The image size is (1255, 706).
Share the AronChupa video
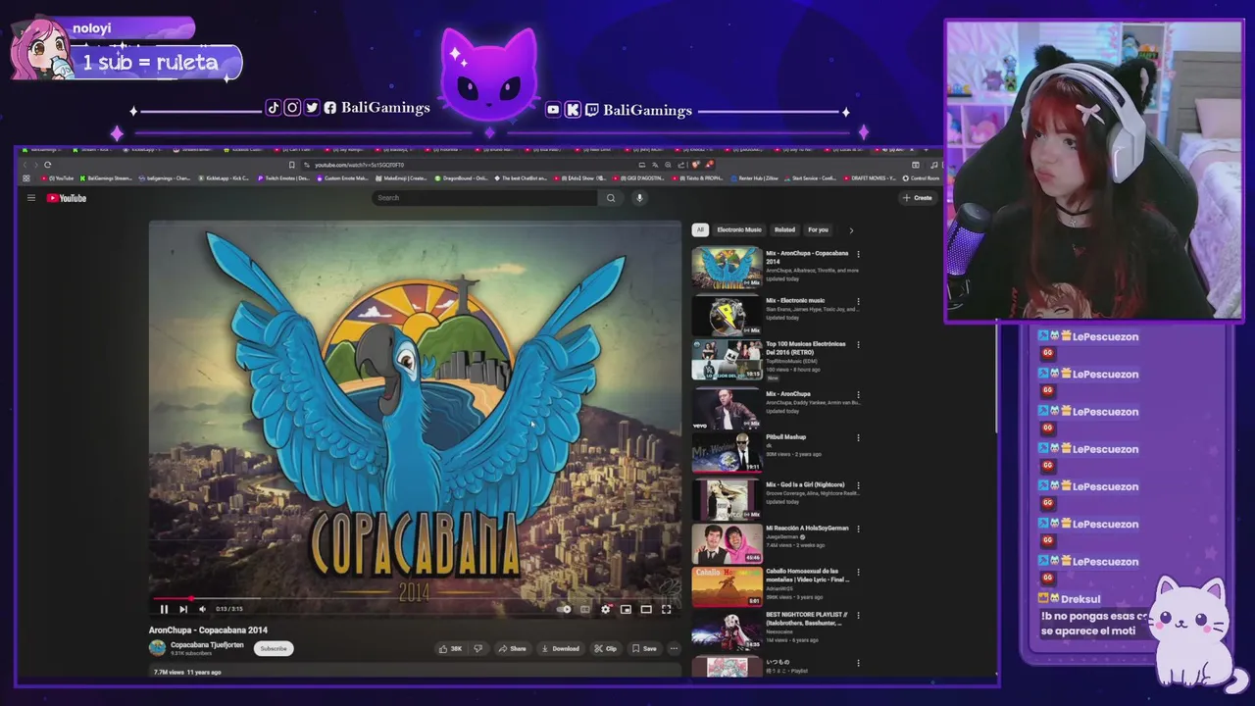pos(512,648)
